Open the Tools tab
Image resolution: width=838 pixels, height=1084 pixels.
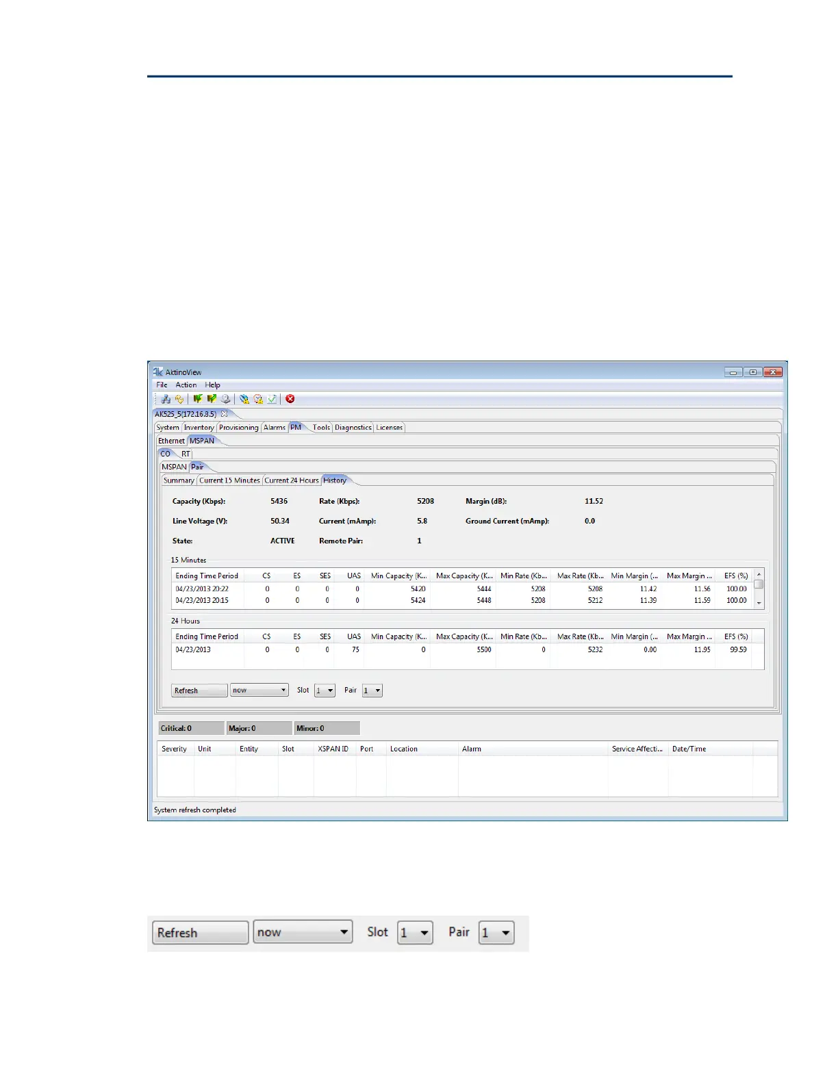pos(322,428)
